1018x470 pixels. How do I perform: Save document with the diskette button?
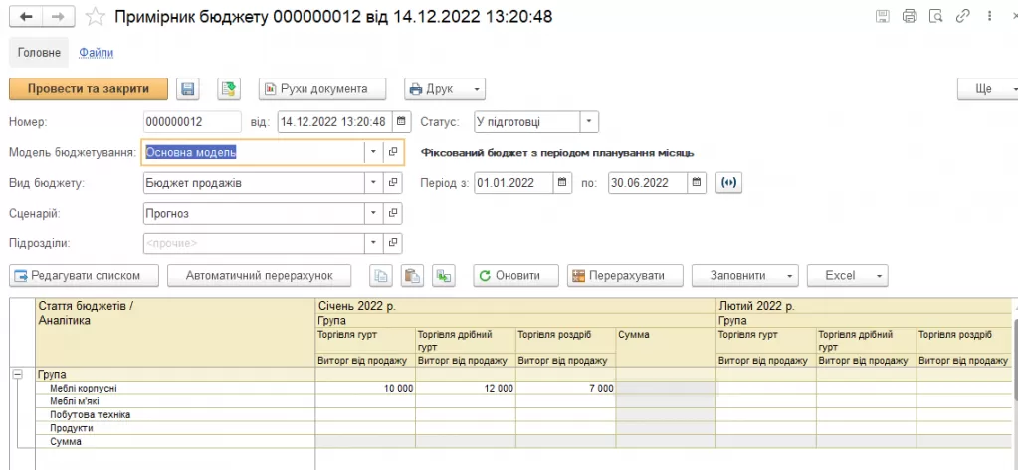[x=188, y=89]
